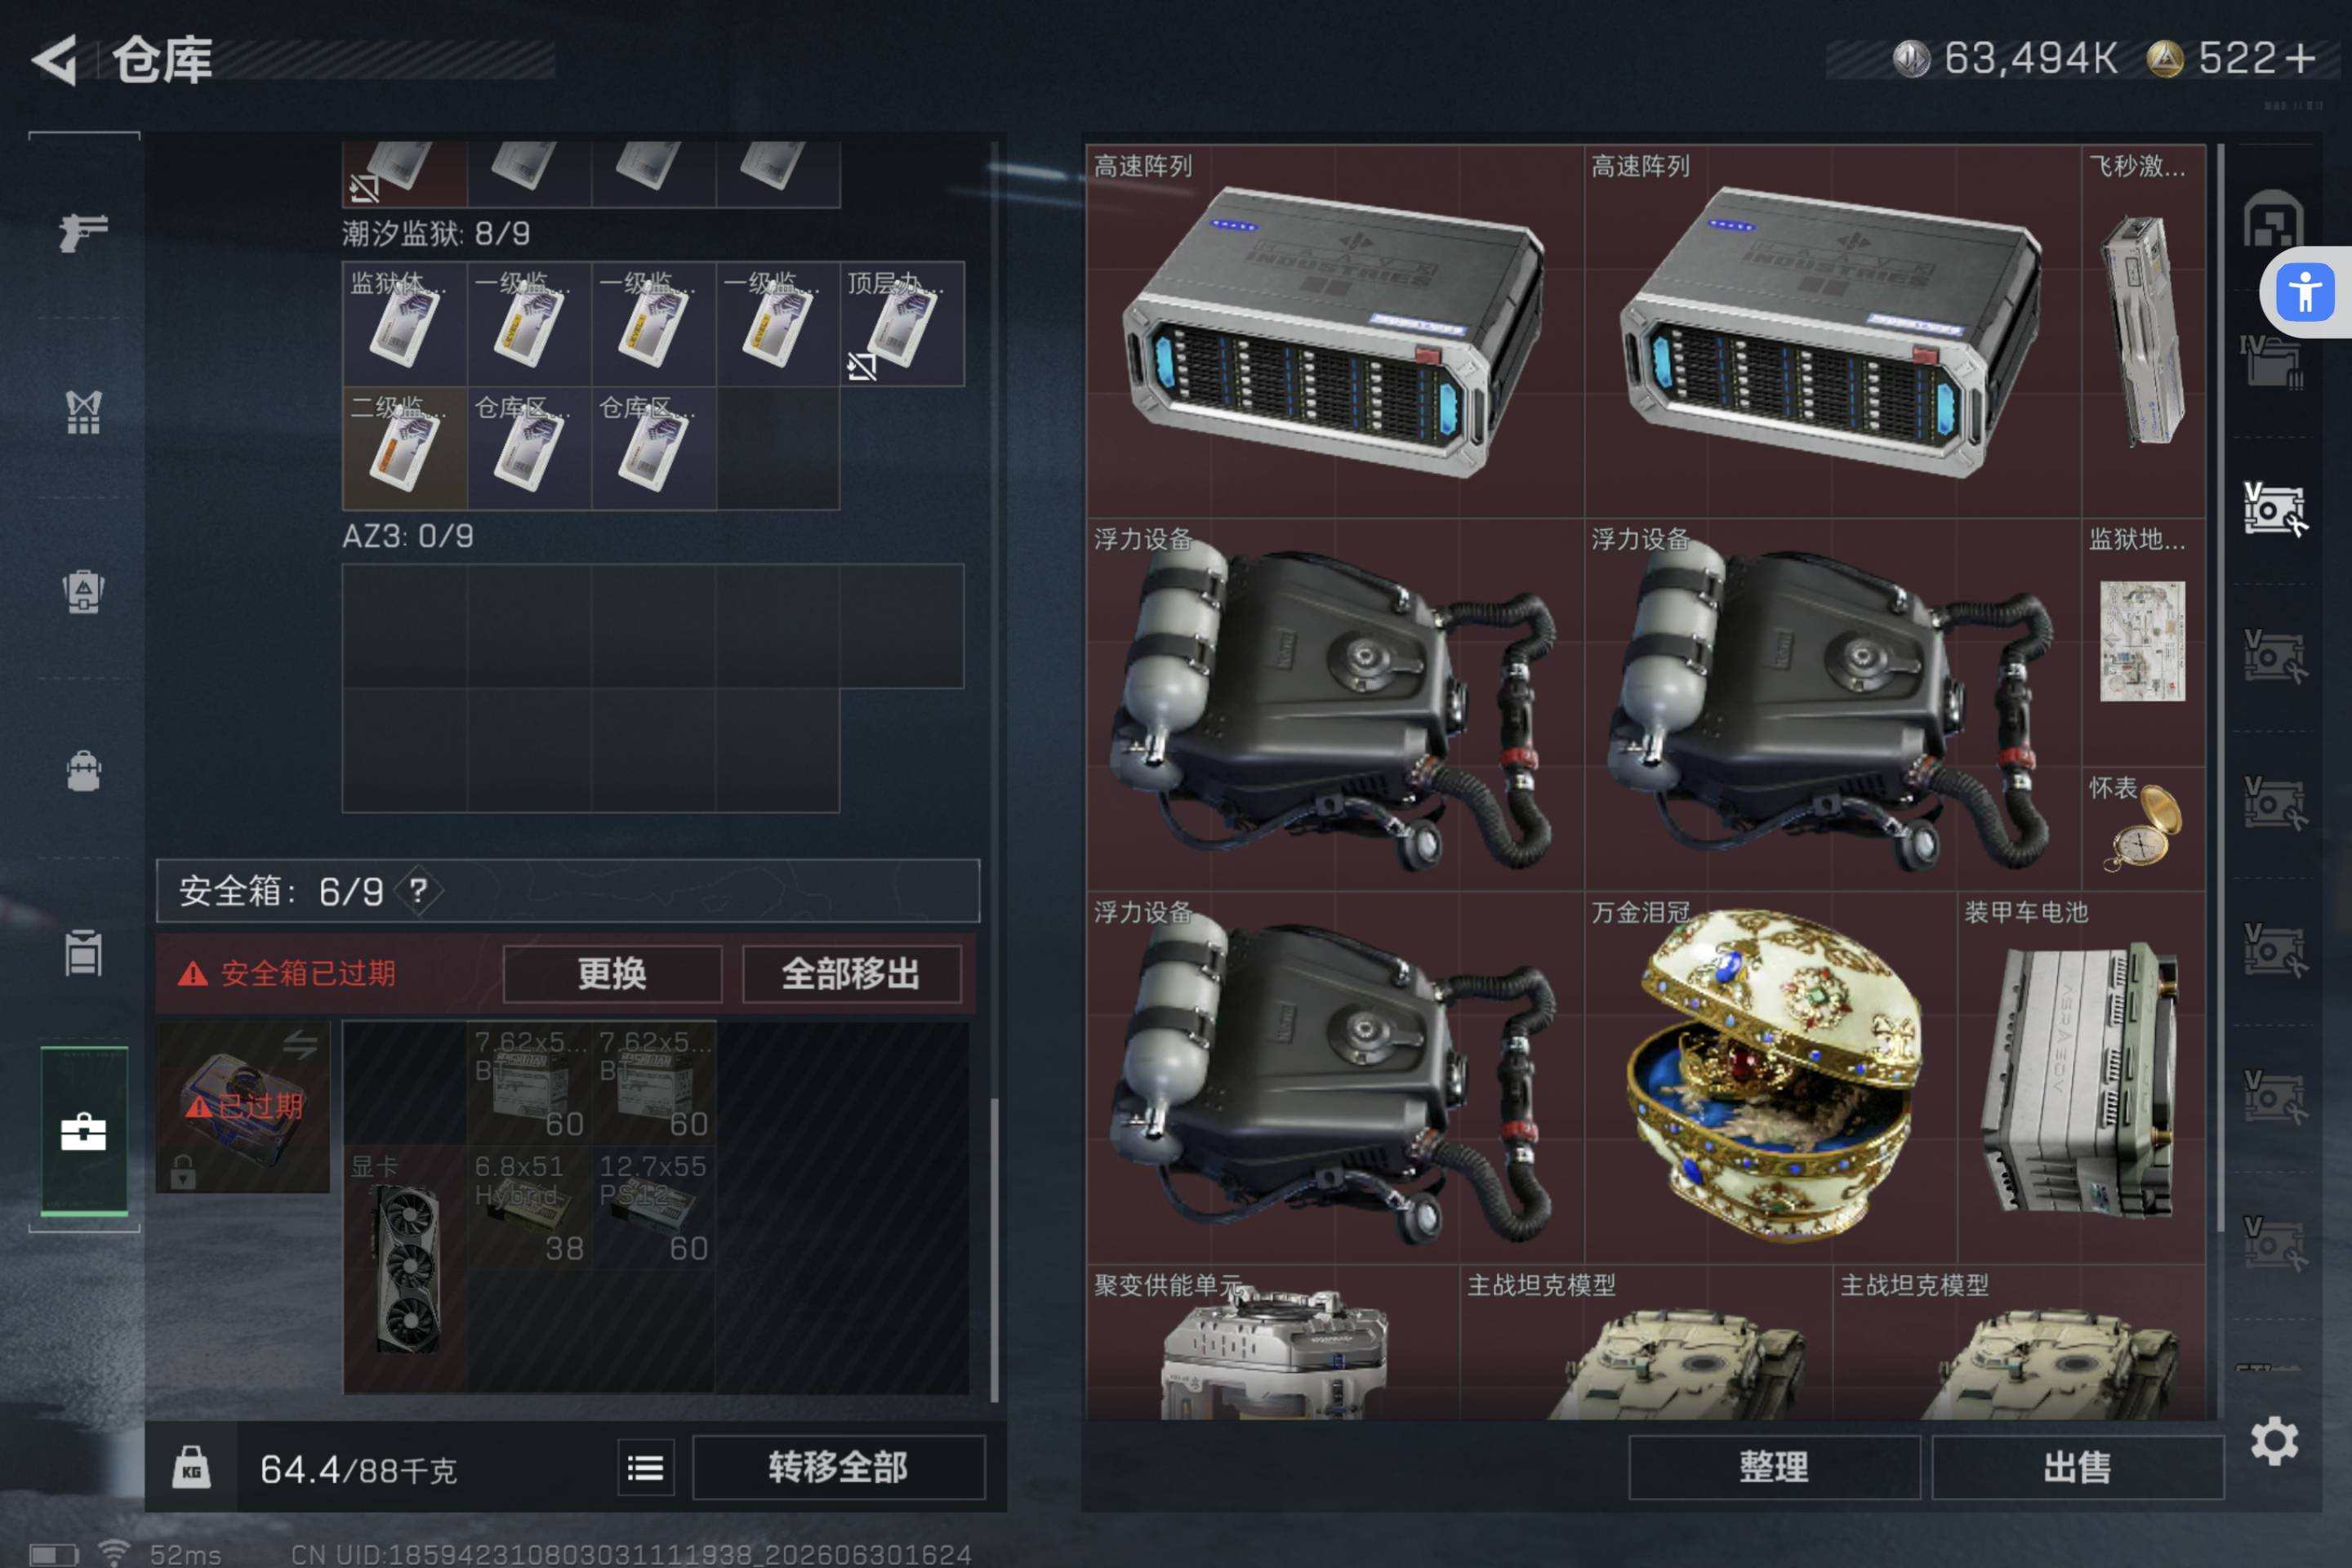2352x1568 pixels.
Task: Add currency with the plus beside 522
Action: [2300, 58]
